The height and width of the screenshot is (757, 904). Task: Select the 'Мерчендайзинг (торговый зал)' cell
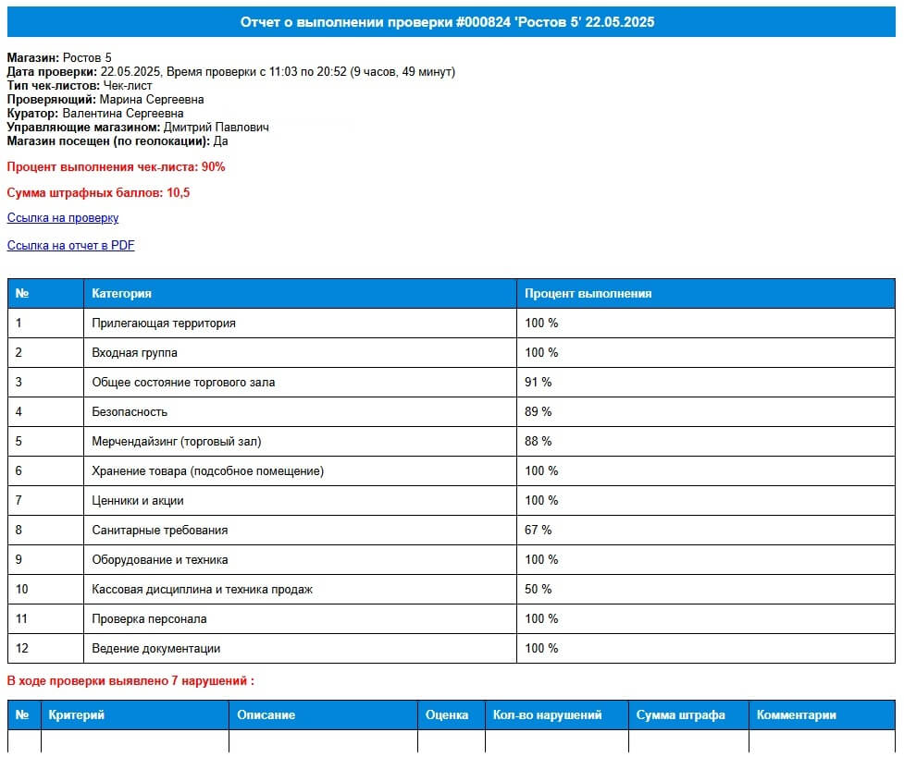pyautogui.click(x=300, y=441)
